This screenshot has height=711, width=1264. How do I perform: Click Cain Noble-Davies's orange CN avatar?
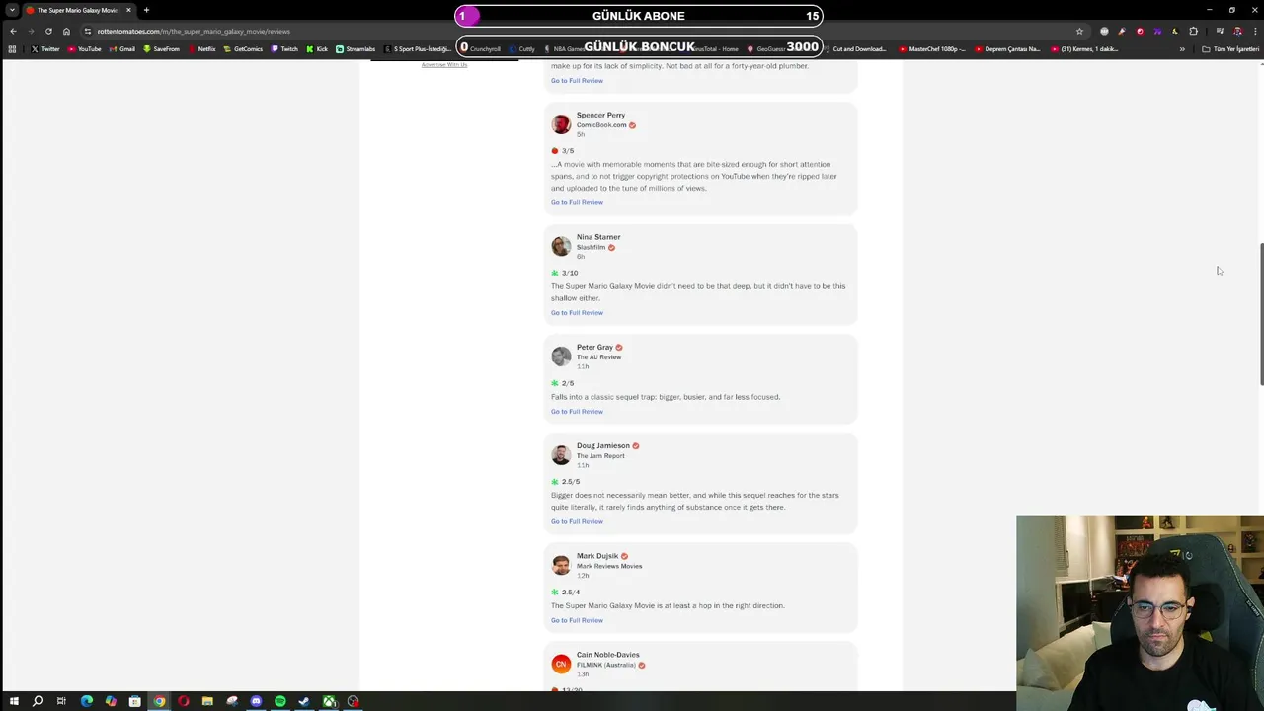click(x=561, y=664)
